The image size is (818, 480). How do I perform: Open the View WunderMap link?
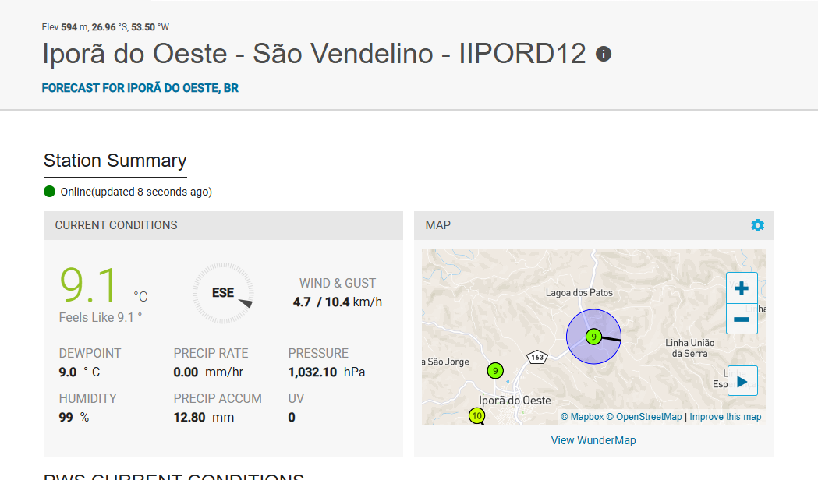coord(593,440)
